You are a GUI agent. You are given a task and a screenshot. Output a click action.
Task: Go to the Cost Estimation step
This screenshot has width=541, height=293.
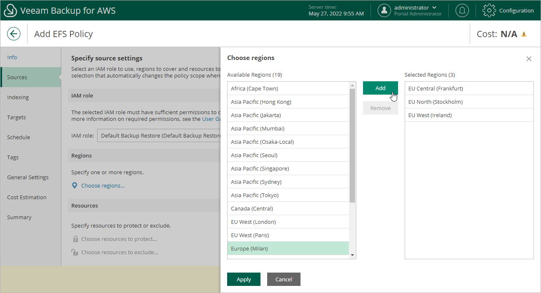pos(28,197)
